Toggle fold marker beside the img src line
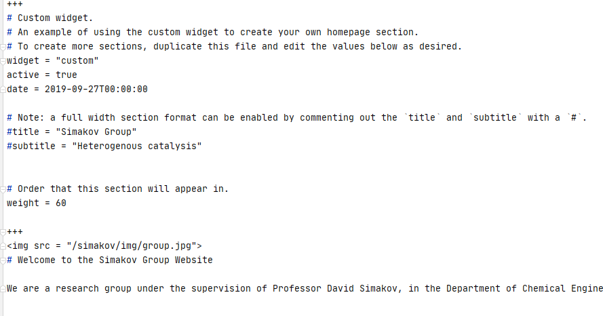603x316 pixels. coord(3,246)
